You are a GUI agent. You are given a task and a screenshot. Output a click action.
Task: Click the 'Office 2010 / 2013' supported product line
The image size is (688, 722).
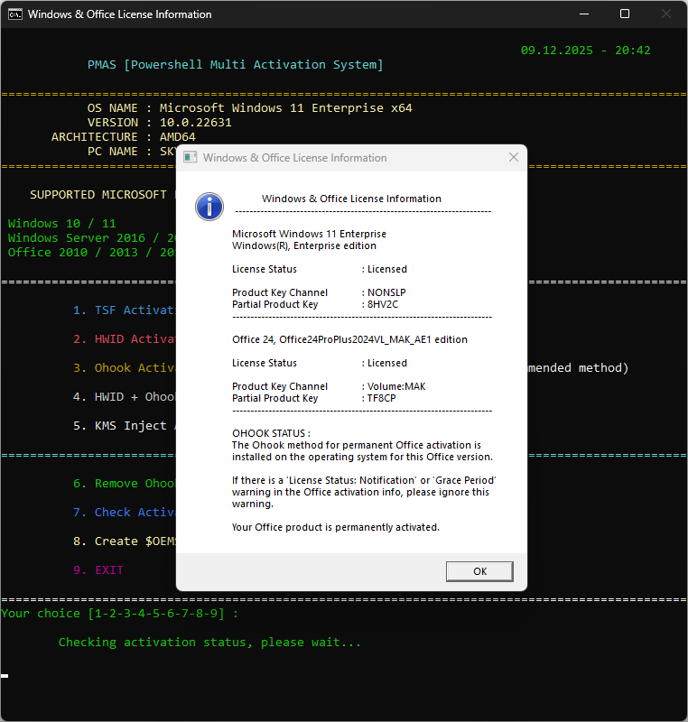pos(91,253)
